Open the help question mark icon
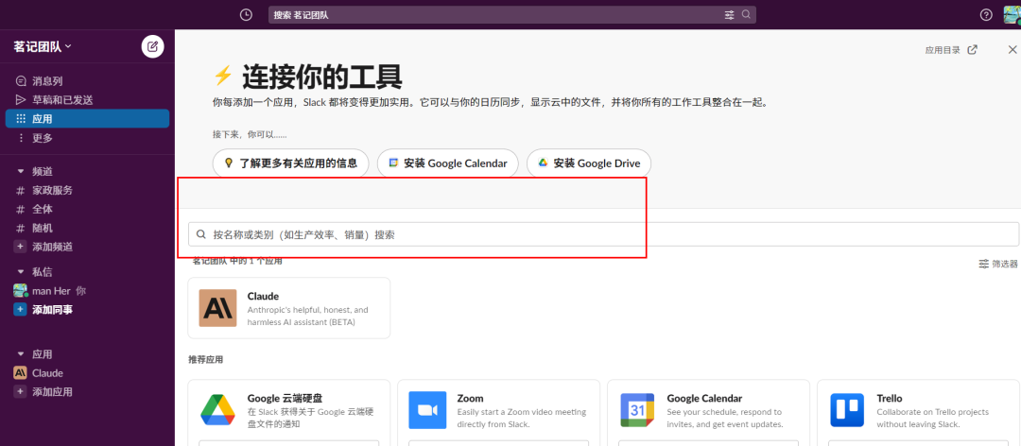The width and height of the screenshot is (1021, 446). coord(986,15)
